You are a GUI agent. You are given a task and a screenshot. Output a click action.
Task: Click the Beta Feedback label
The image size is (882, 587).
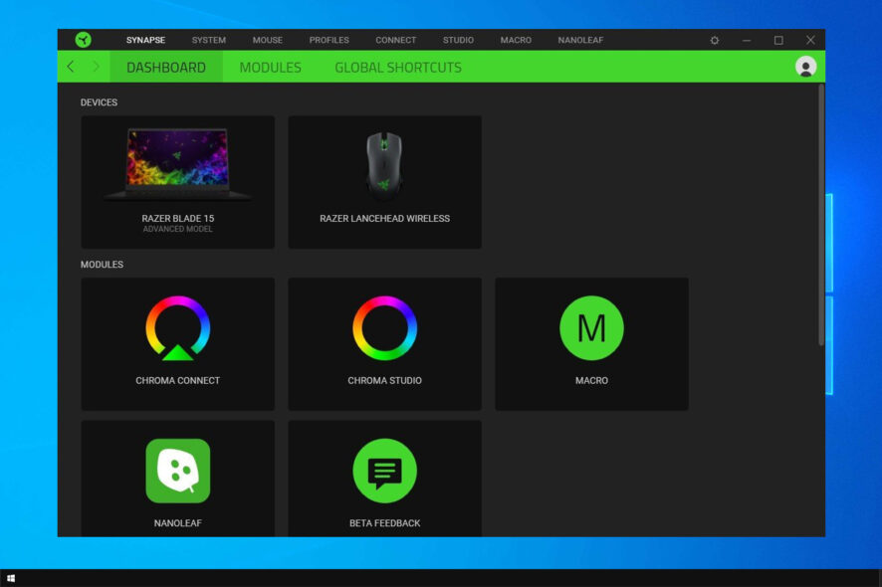pos(384,523)
